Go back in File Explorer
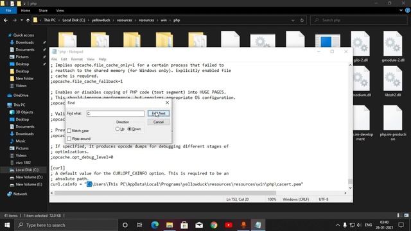Image resolution: width=411 pixels, height=231 pixels. pyautogui.click(x=6, y=20)
